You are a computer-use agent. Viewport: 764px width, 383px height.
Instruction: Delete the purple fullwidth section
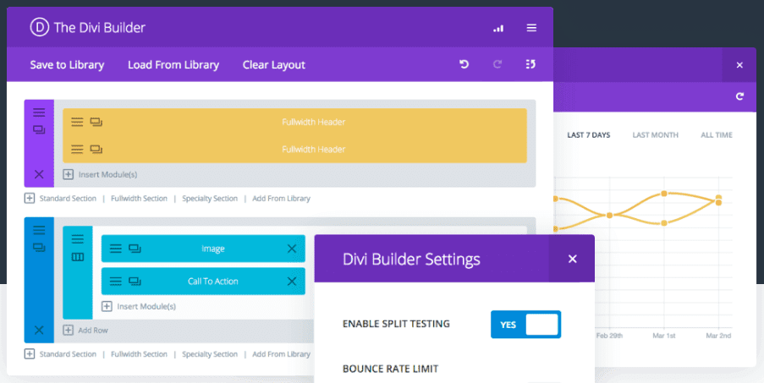(39, 174)
